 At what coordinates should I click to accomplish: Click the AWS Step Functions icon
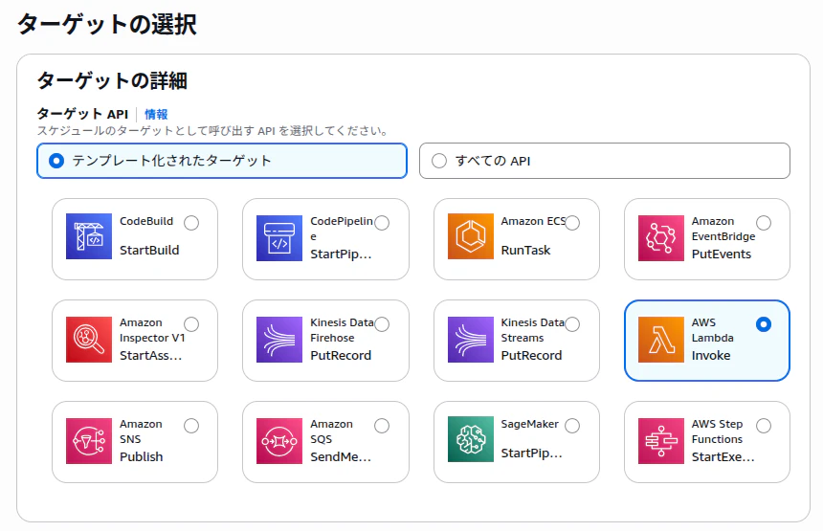coord(661,441)
